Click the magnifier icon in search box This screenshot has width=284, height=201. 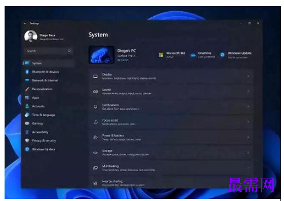[69, 51]
